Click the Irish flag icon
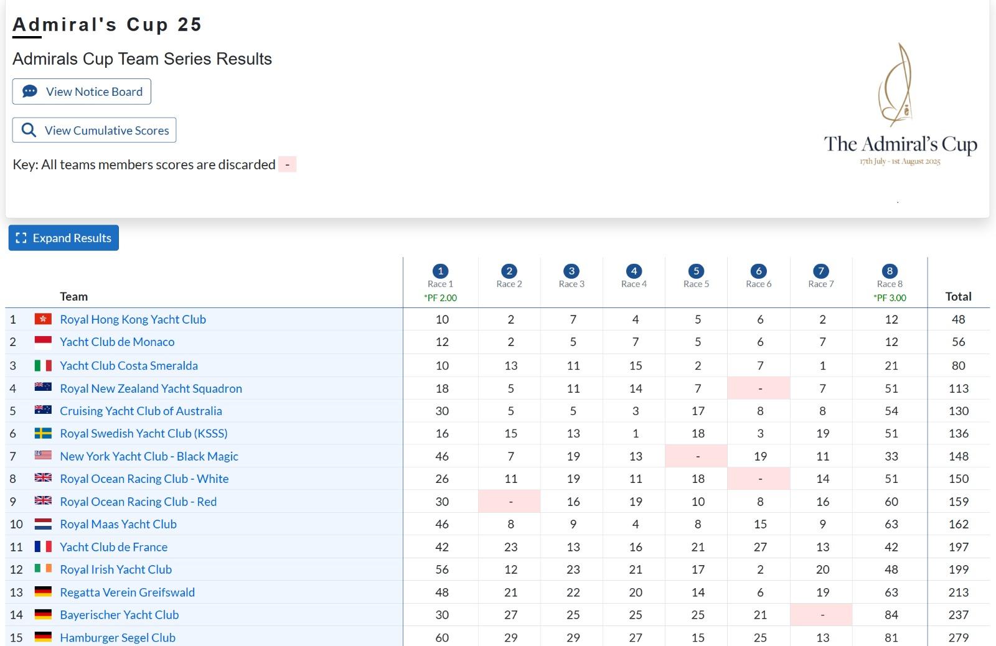This screenshot has width=996, height=646. tap(43, 568)
